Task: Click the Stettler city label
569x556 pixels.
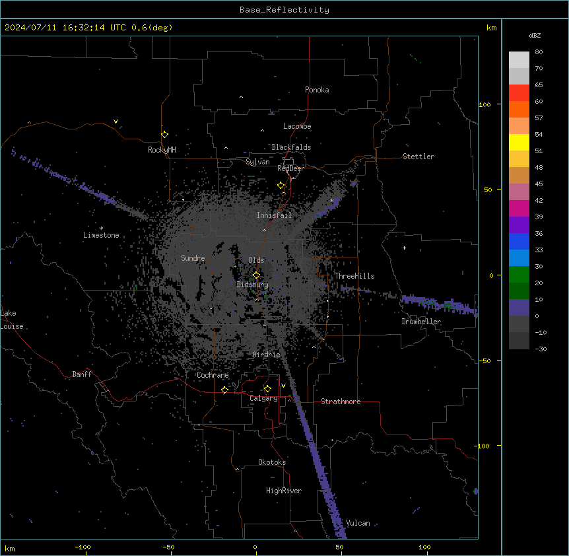Action: point(418,156)
